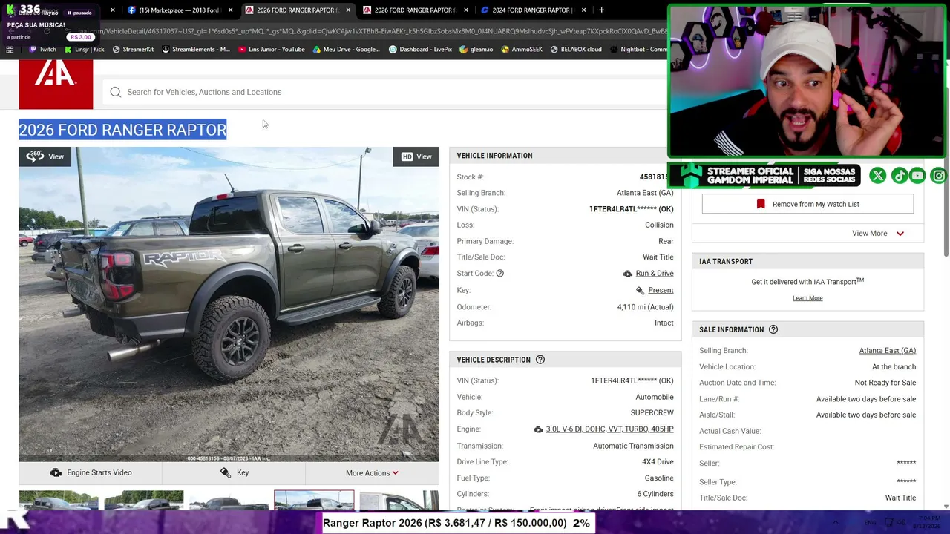Image resolution: width=950 pixels, height=534 pixels.
Task: Open the Nightbot bookmark
Action: point(638,50)
